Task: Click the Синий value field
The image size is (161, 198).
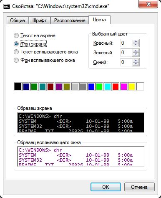Action: pos(126,62)
